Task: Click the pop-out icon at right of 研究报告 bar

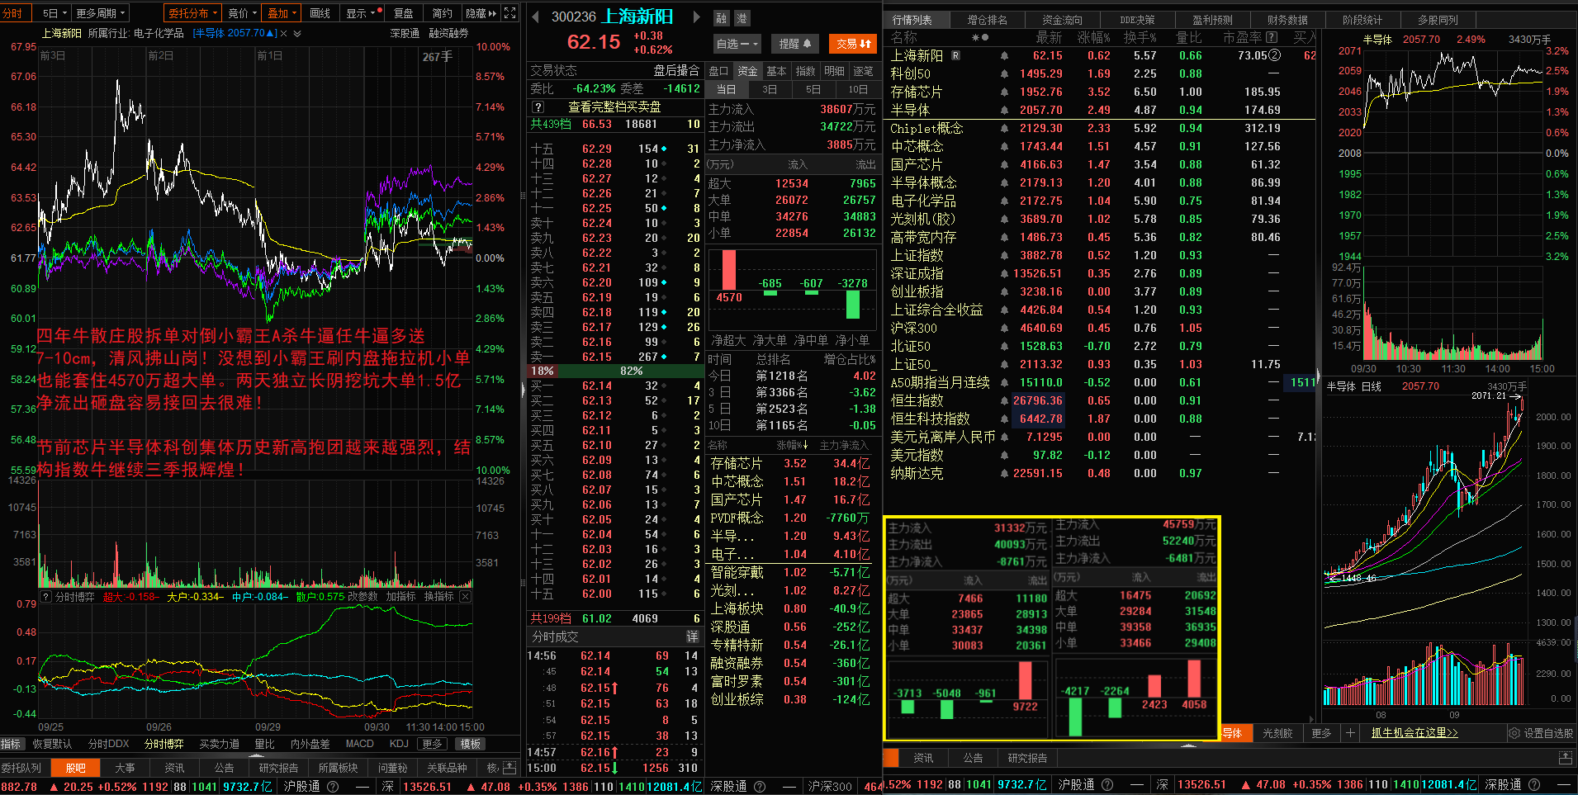Action: coord(1565,758)
